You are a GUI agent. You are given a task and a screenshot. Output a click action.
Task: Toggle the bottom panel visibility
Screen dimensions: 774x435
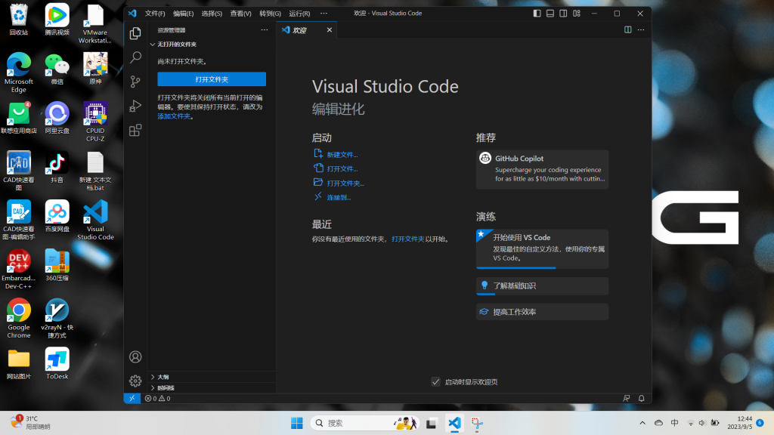pos(550,14)
